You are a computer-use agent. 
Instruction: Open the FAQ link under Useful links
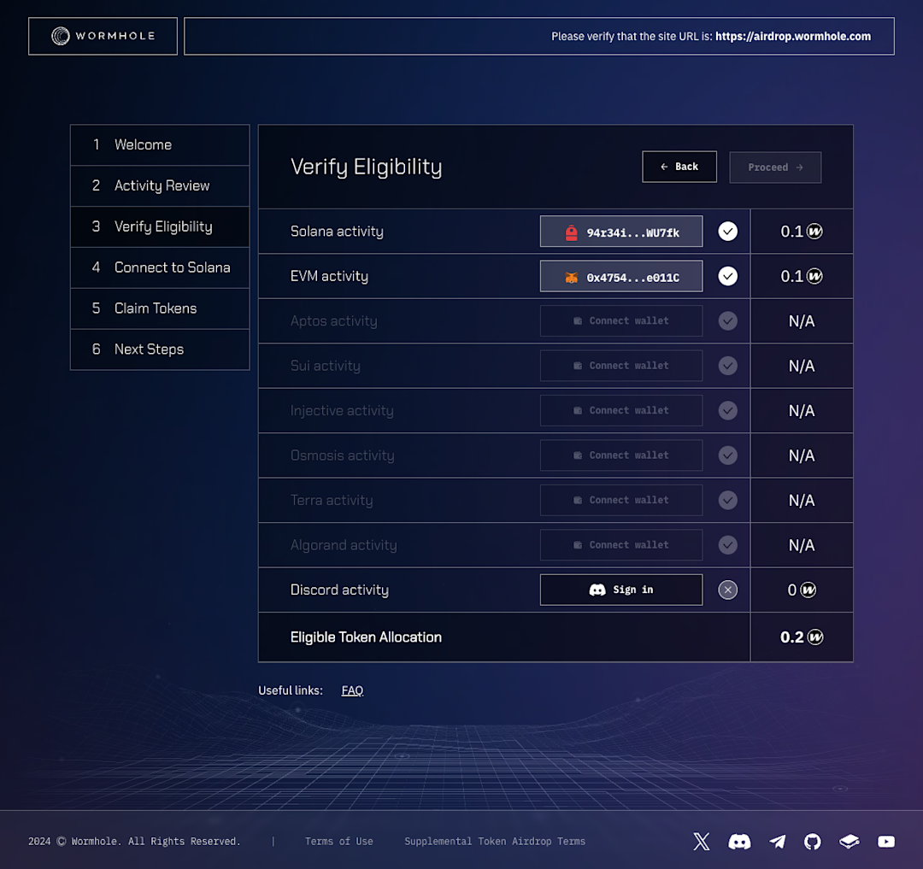click(x=352, y=690)
